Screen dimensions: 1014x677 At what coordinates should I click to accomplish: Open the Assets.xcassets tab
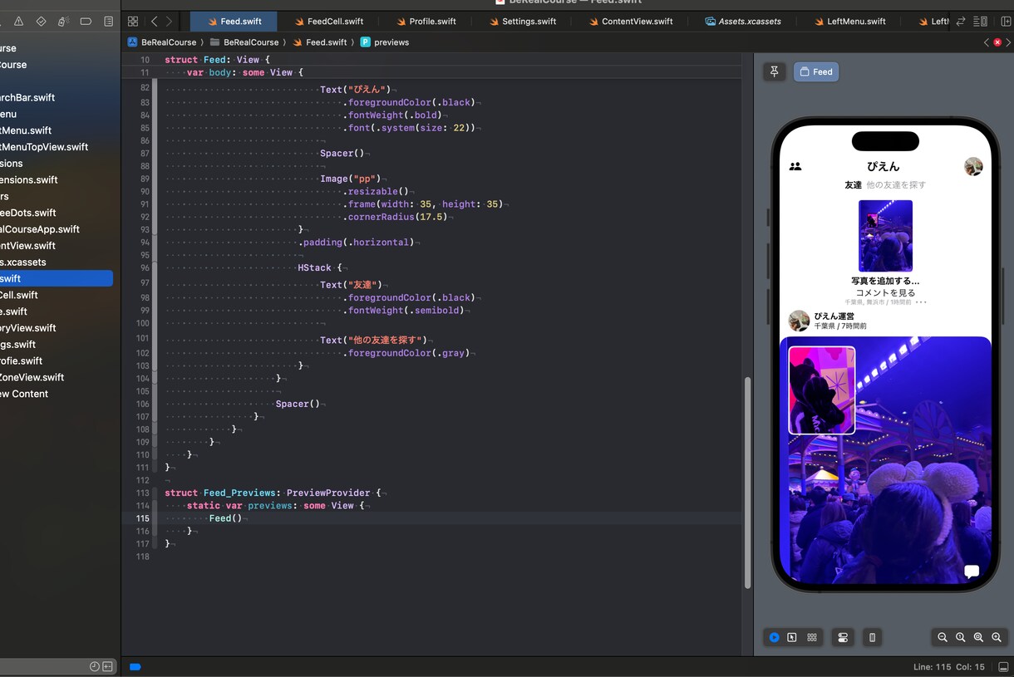(x=743, y=22)
